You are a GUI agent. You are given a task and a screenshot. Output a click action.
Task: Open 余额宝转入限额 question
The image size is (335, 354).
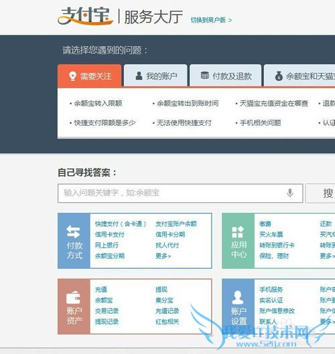coord(98,104)
